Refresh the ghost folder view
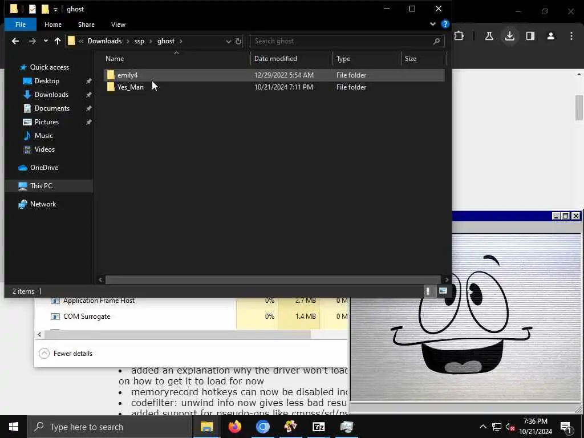 (x=238, y=41)
